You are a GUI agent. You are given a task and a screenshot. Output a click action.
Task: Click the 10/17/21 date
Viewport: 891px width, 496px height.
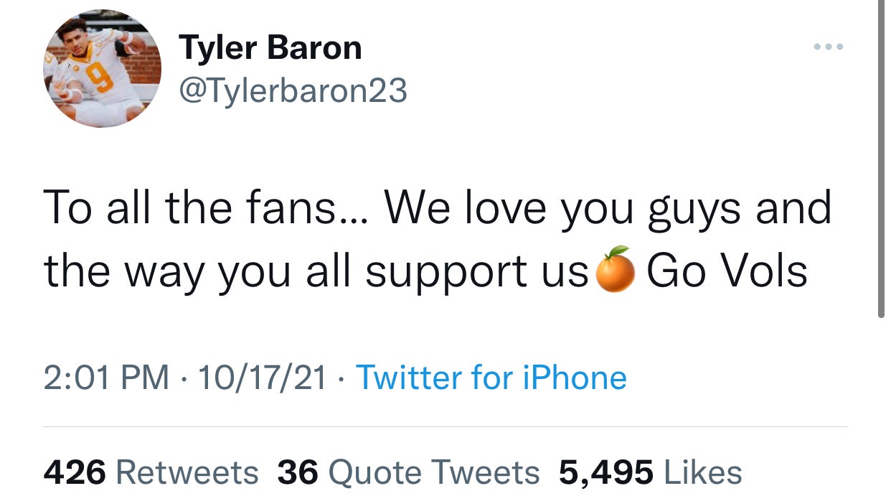pyautogui.click(x=263, y=377)
